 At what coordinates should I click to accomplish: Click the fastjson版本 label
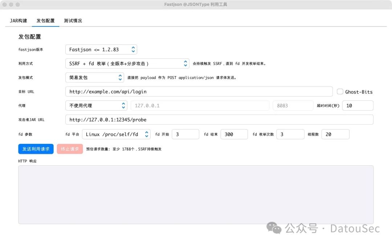click(30, 49)
